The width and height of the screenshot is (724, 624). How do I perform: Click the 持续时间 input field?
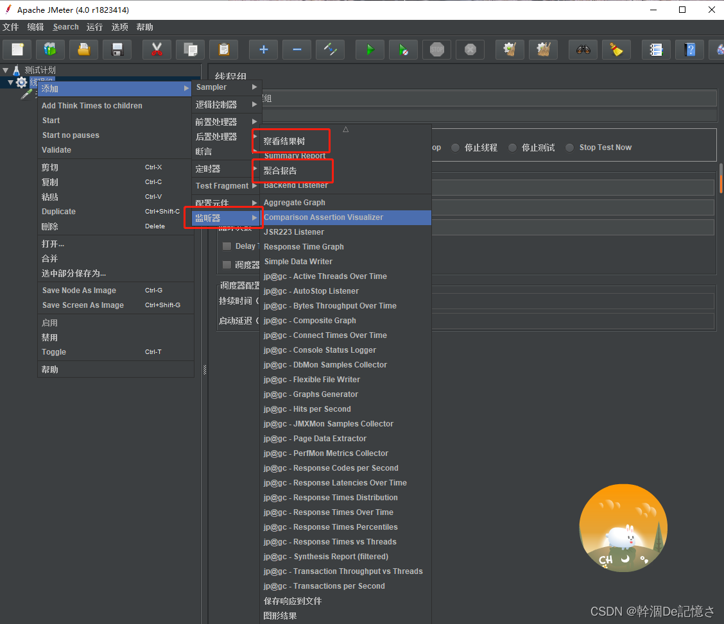(573, 301)
